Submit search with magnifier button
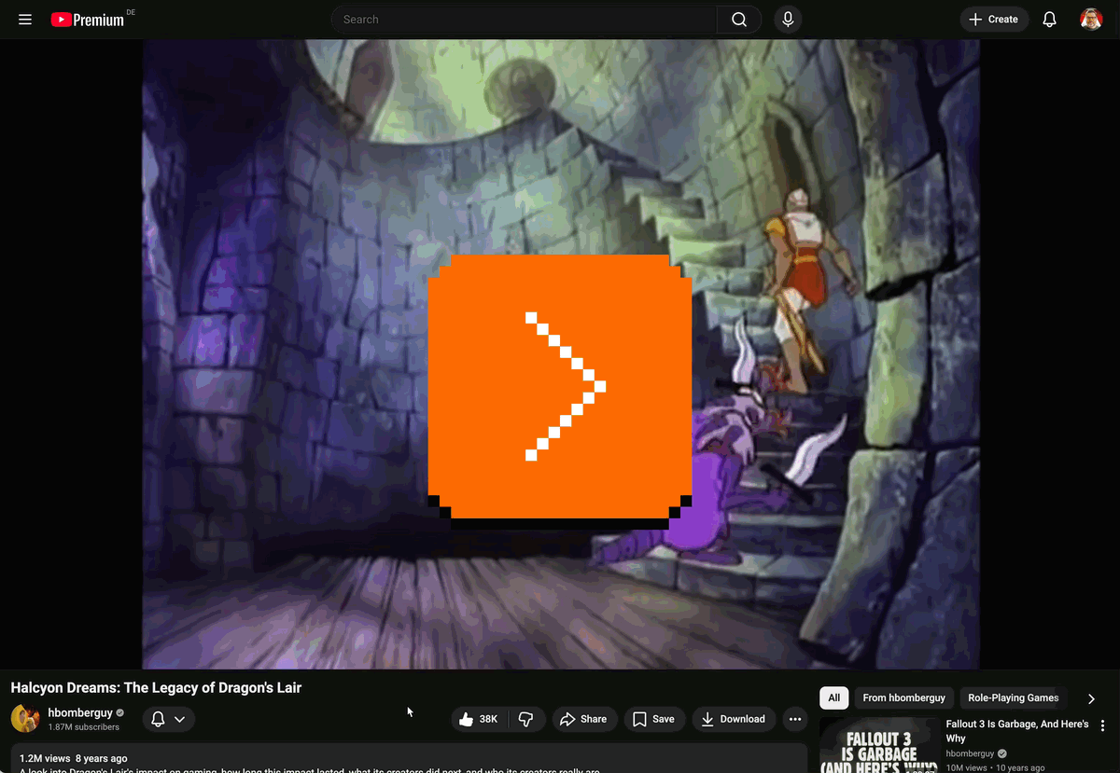Image resolution: width=1120 pixels, height=773 pixels. (739, 20)
